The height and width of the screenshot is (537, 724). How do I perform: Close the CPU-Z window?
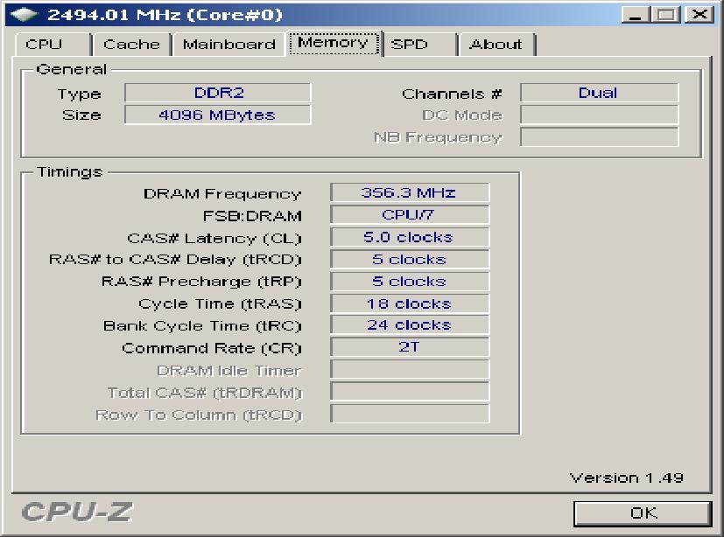tap(699, 14)
